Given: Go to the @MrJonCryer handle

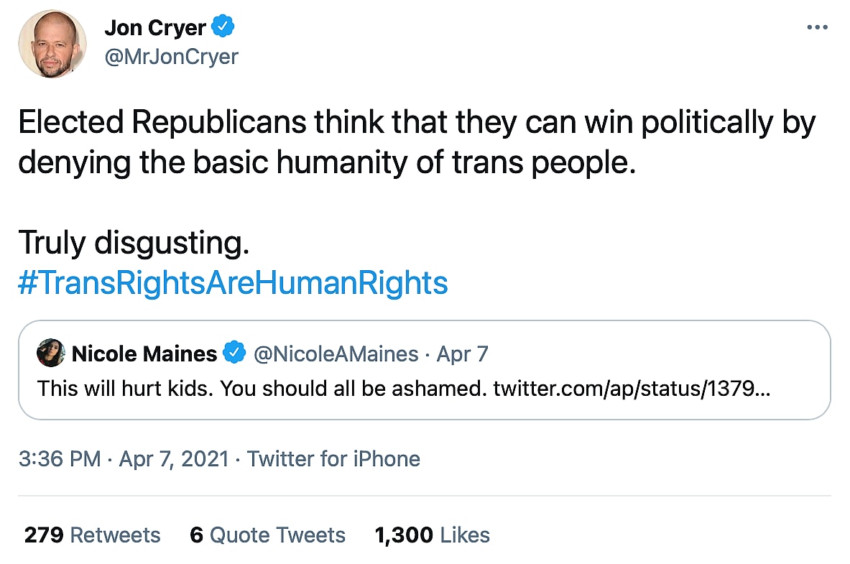Looking at the screenshot, I should point(171,57).
